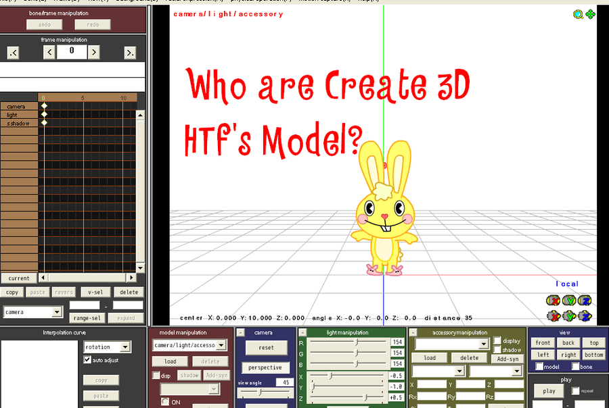
Task: Select the camera row keyframe diamond
Action: tap(44, 106)
